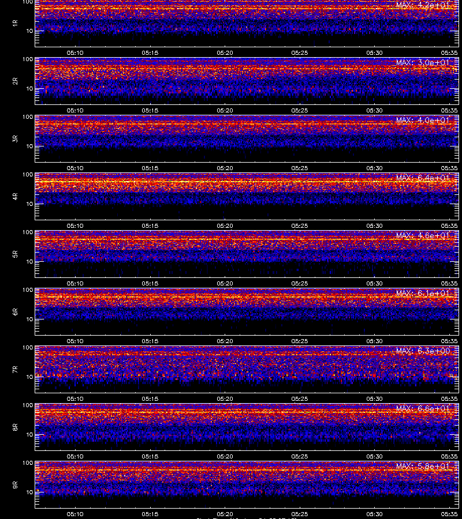Select the 'MAX: 6.3e+00' annotation
Image resolution: width=462 pixels, height=519 pixels.
423,351
